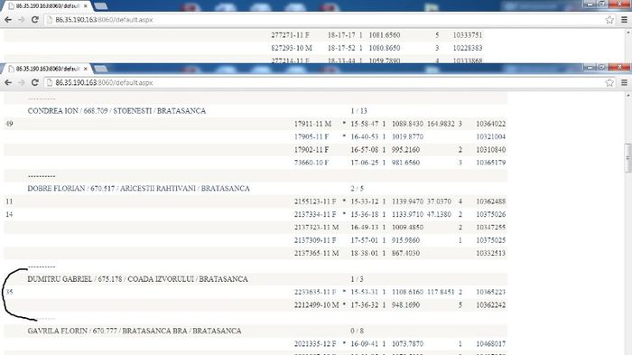The height and width of the screenshot is (355, 632).
Task: Click speed value 1089.8430
Action: 407,124
